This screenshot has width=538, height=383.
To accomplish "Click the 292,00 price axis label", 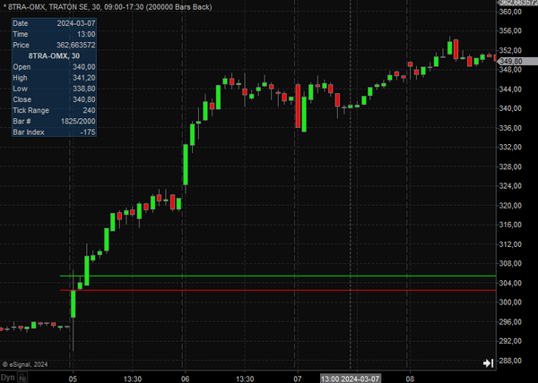I will (511, 341).
